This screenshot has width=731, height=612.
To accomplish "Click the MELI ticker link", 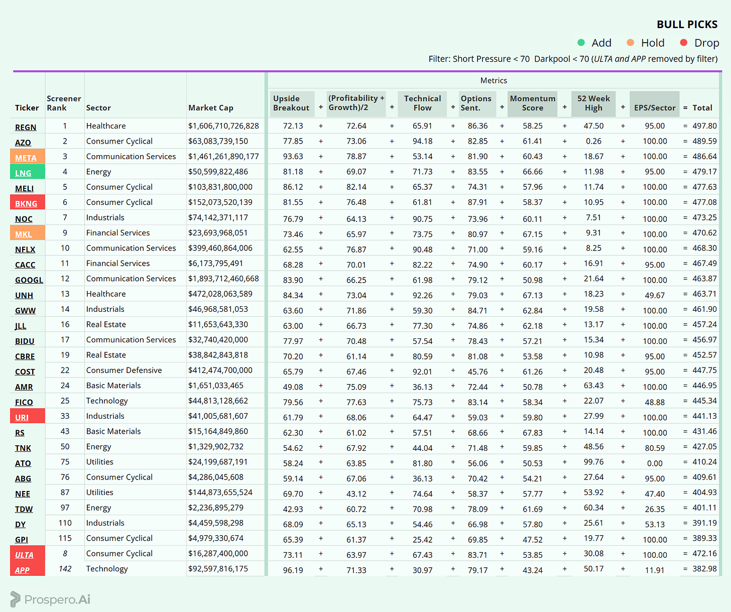I will pyautogui.click(x=25, y=188).
